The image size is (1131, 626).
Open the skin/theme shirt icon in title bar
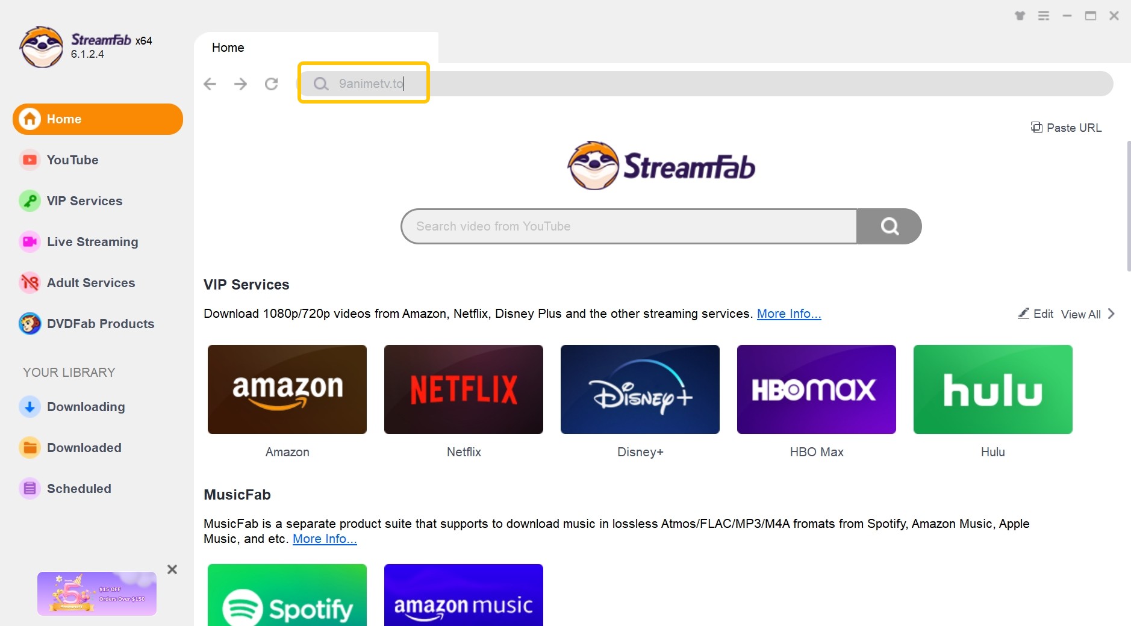click(1020, 16)
